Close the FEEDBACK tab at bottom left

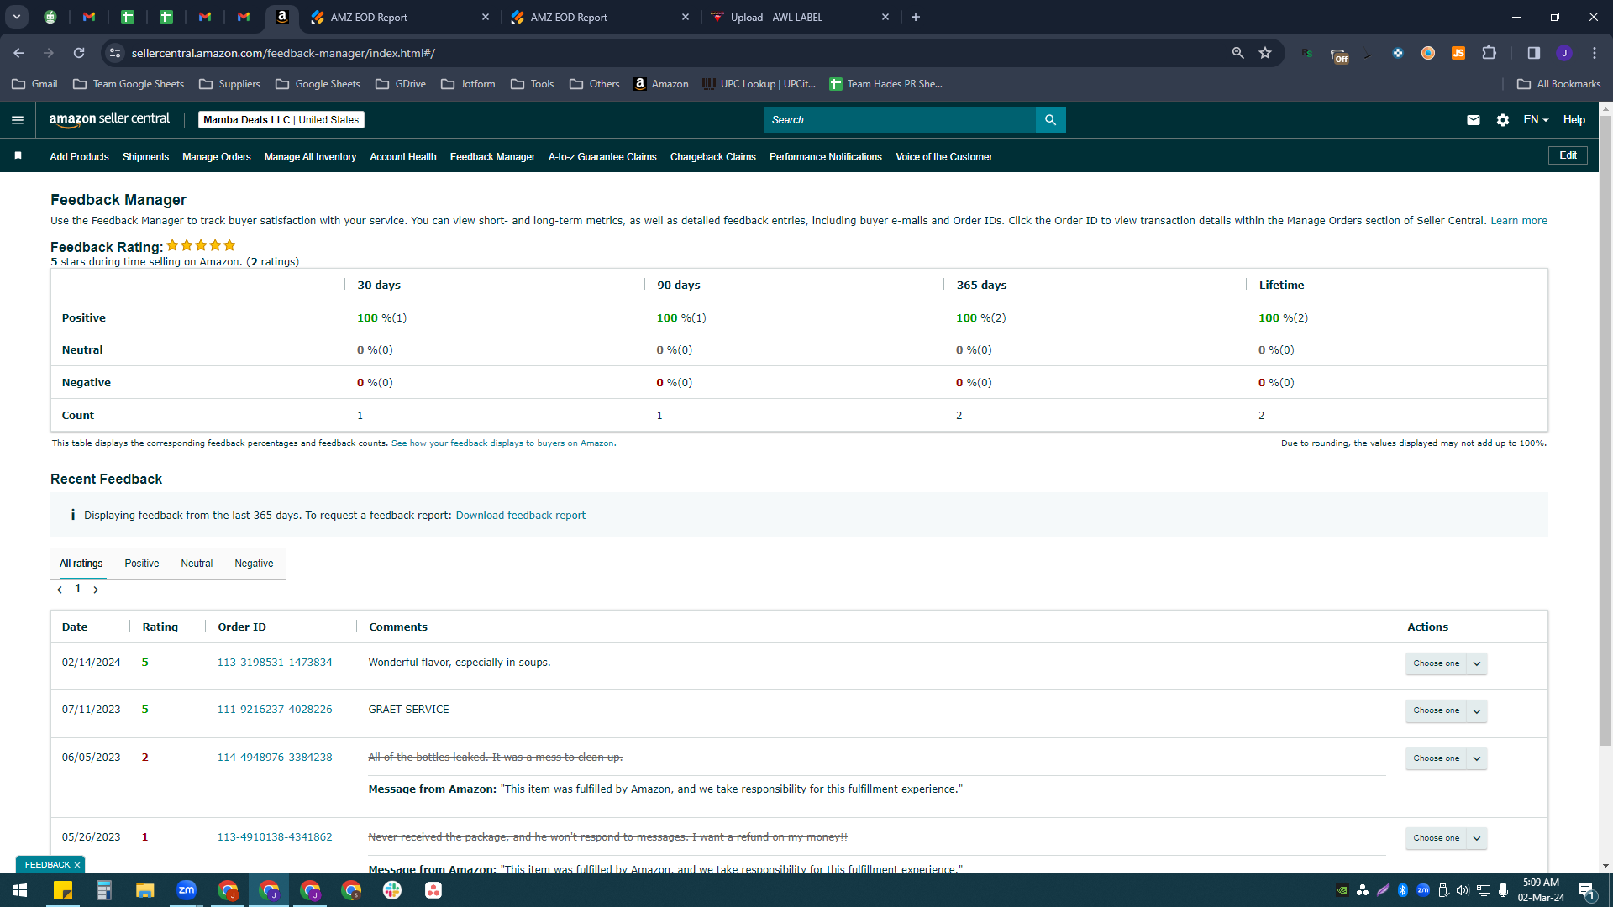click(77, 865)
